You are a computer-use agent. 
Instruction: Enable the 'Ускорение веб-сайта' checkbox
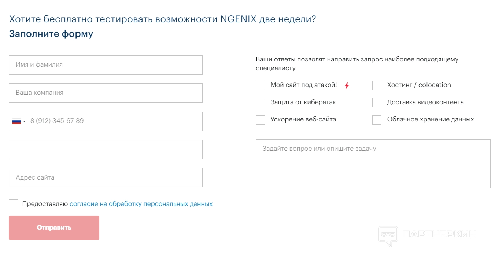pos(260,120)
